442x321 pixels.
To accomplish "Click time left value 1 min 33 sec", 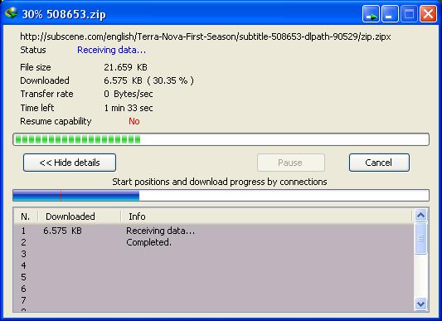I will point(129,108).
